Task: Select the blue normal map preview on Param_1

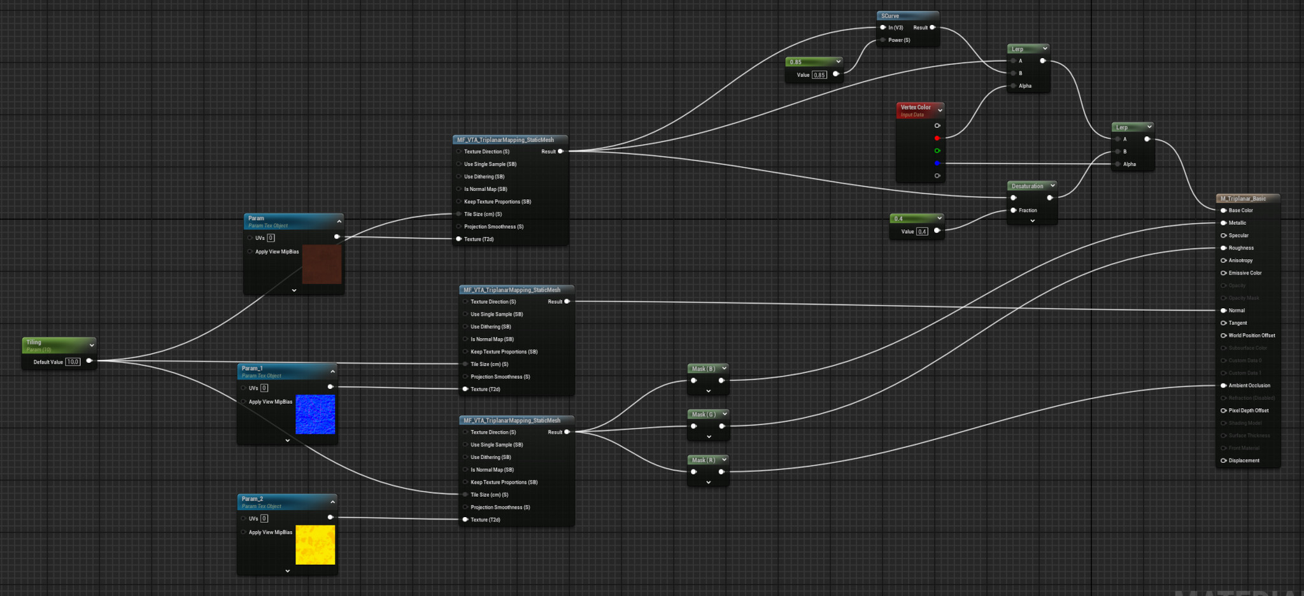Action: pyautogui.click(x=315, y=415)
